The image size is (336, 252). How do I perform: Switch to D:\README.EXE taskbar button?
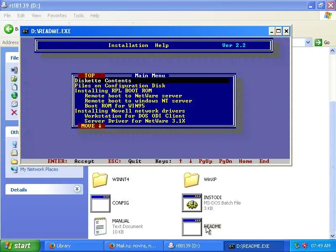[x=255, y=246]
